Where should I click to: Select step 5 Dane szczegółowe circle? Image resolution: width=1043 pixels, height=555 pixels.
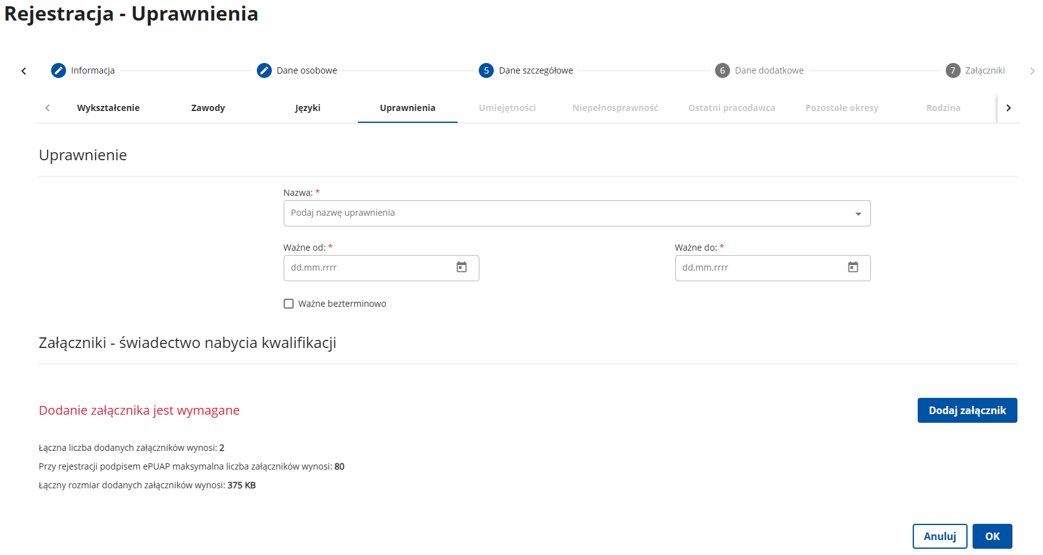[486, 70]
